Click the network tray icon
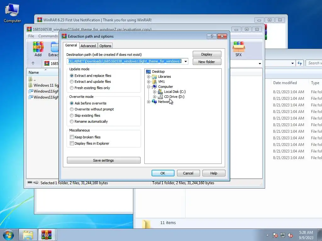The height and width of the screenshot is (241, 322). tap(283, 235)
